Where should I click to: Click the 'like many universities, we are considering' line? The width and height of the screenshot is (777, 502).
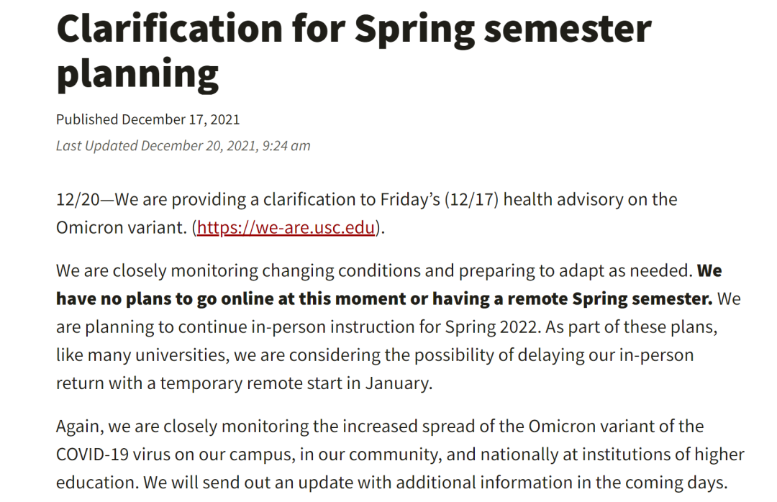click(x=375, y=355)
